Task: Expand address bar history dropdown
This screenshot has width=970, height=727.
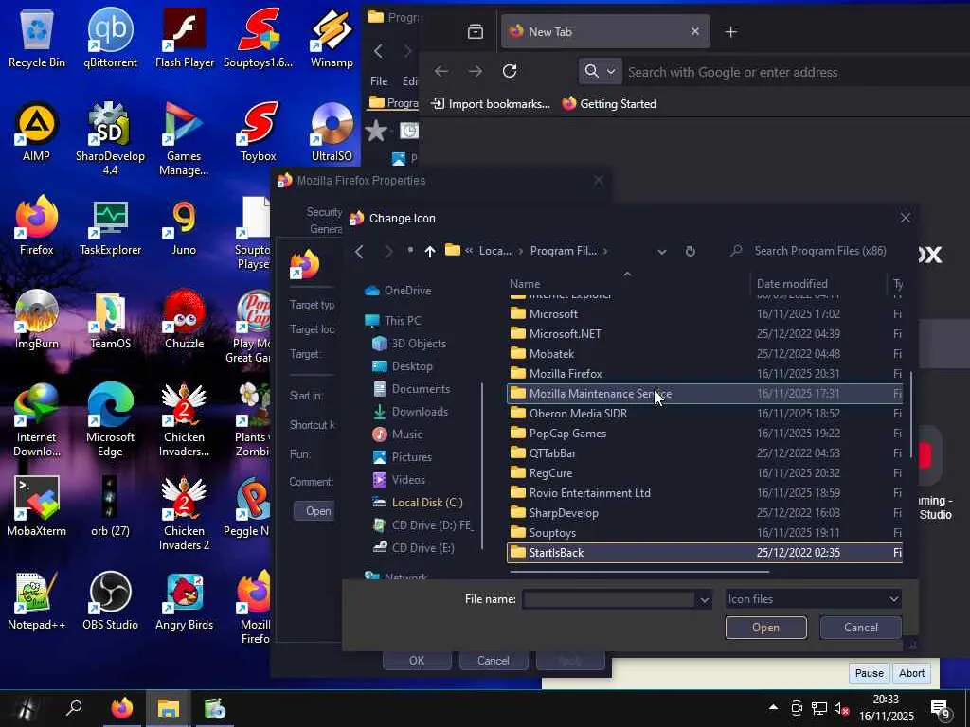Action: (662, 251)
